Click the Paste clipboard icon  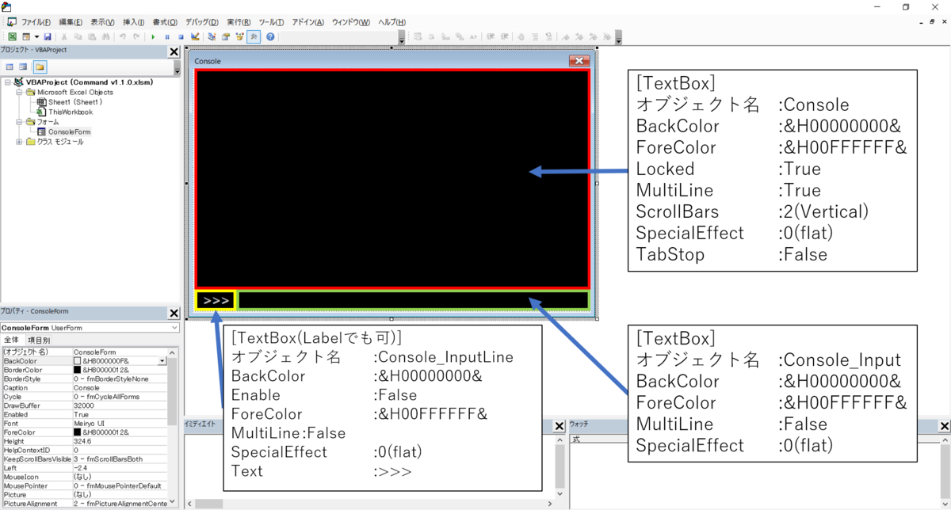tap(92, 36)
